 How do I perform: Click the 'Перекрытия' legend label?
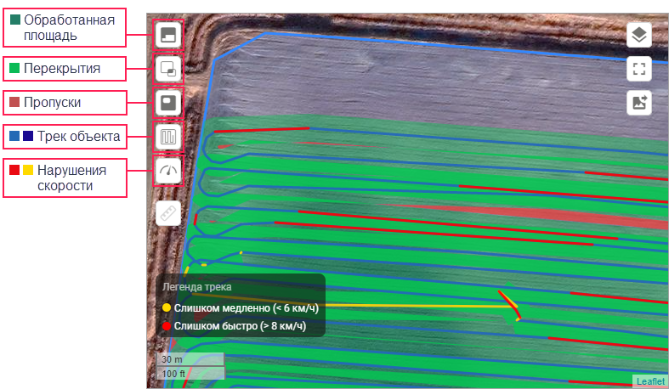[62, 69]
